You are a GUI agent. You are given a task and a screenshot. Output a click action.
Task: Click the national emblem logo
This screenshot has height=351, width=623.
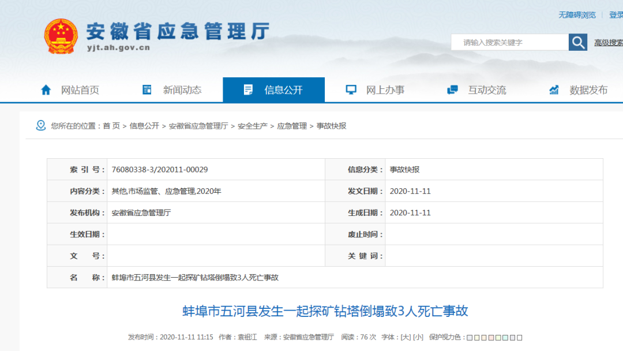[x=61, y=36]
